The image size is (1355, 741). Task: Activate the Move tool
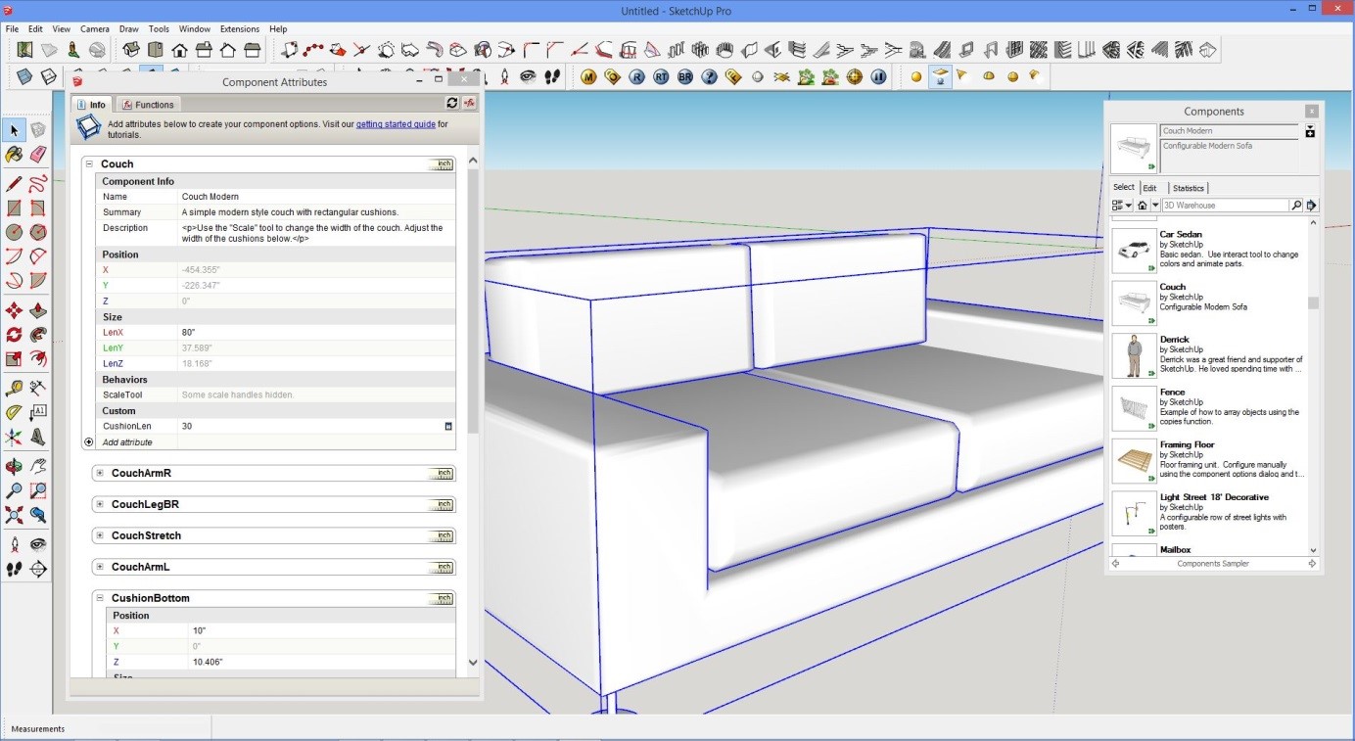pos(14,310)
